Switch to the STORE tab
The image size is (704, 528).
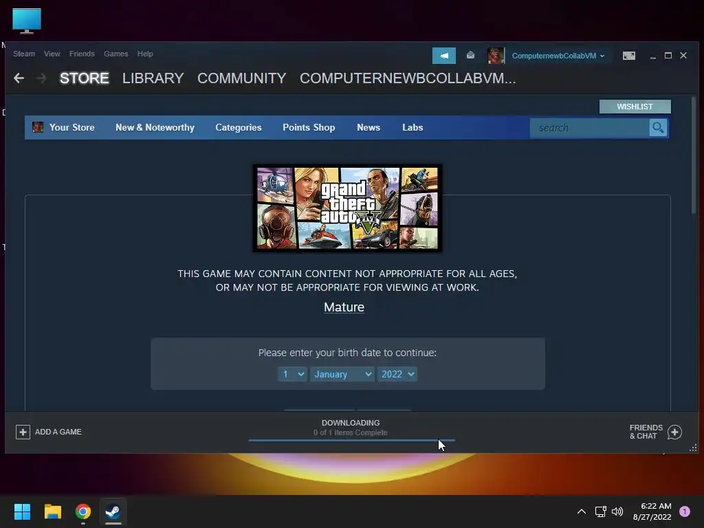click(85, 78)
